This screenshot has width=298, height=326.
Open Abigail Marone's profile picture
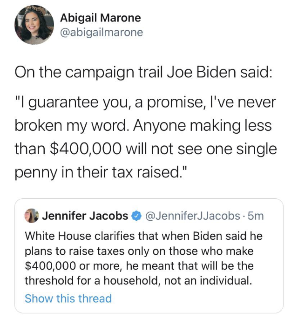tap(34, 25)
